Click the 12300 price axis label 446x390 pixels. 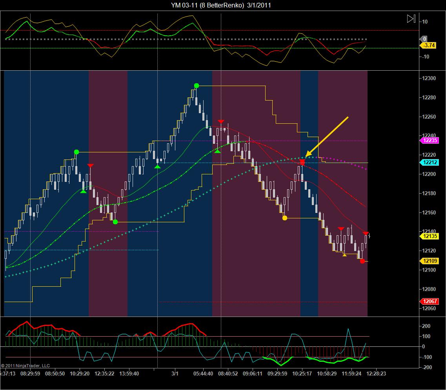click(x=429, y=78)
